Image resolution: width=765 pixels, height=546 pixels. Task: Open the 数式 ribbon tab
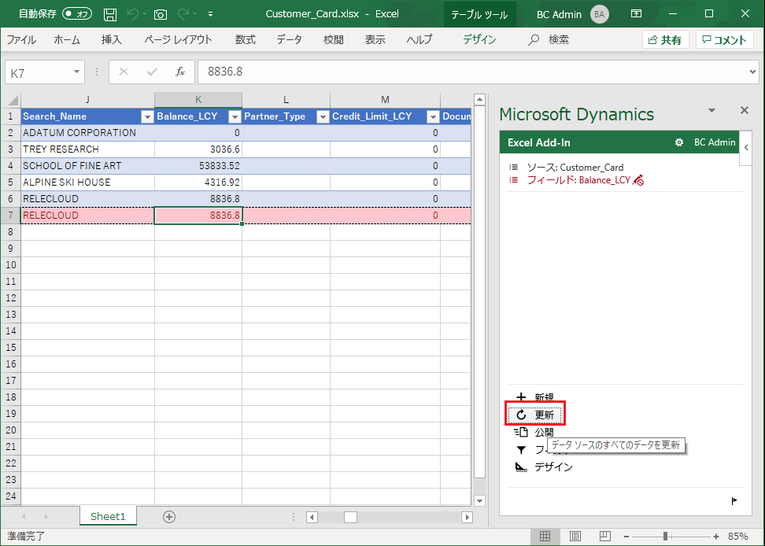coord(245,39)
